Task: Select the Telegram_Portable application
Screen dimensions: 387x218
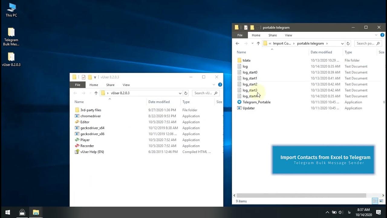Action: [x=256, y=102]
